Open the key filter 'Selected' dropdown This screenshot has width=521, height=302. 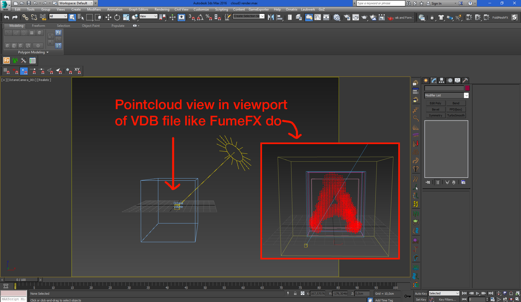[x=444, y=293]
